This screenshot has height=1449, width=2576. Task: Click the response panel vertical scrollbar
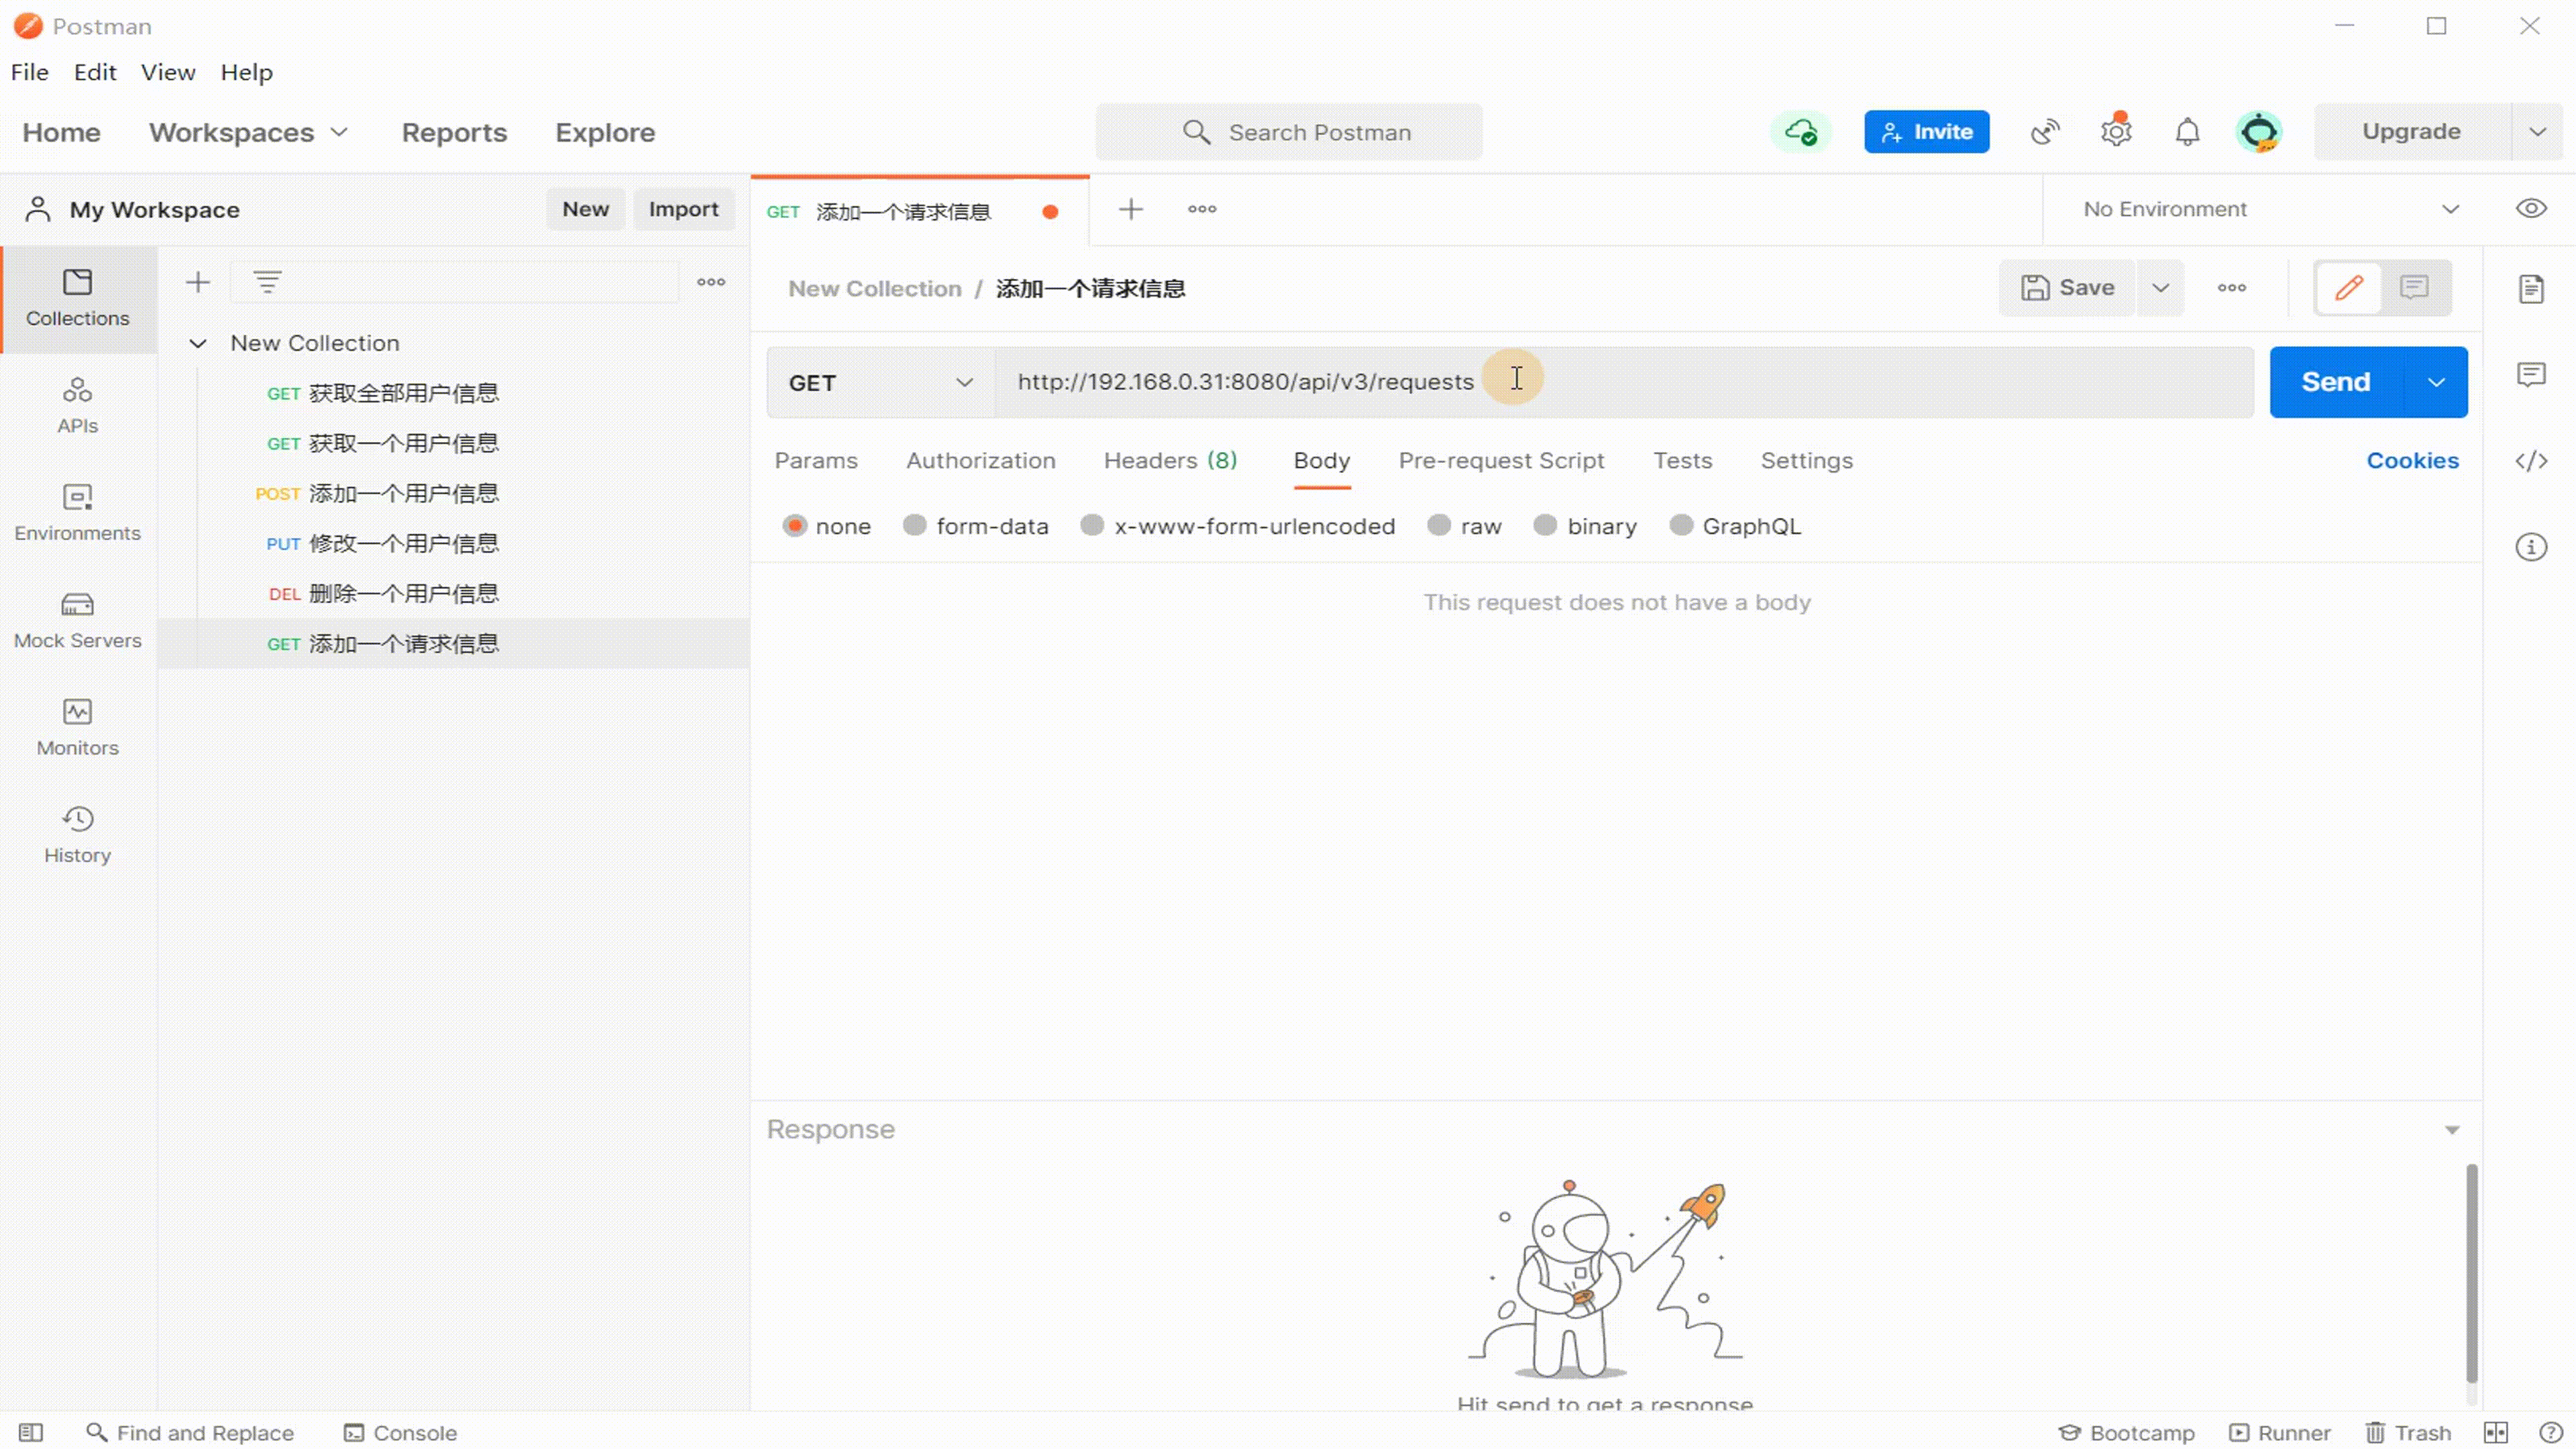pyautogui.click(x=2471, y=1272)
